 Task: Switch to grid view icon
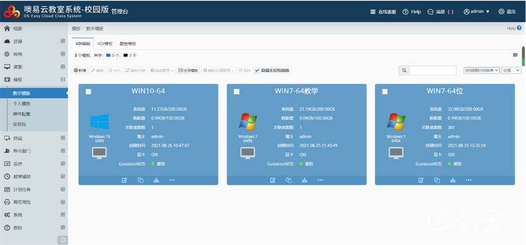[515, 55]
